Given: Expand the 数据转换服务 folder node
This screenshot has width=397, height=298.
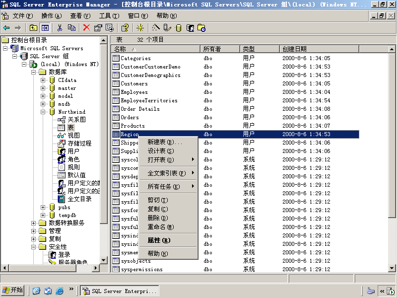Looking at the screenshot, I should (33, 223).
